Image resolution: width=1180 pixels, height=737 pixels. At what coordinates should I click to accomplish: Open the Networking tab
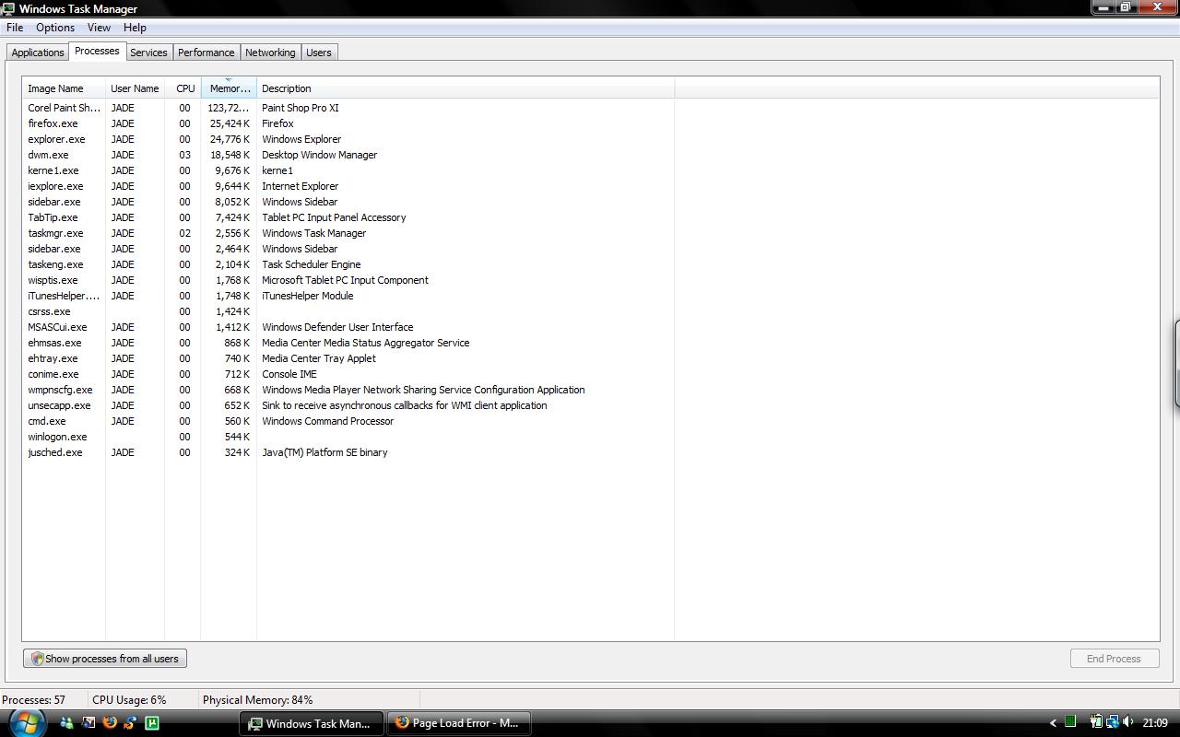click(270, 53)
